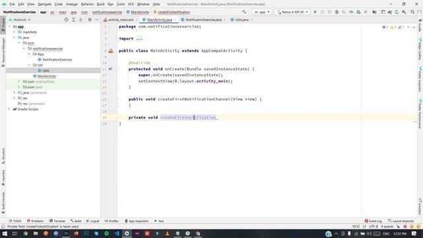Go to previous highlighted error arrow
This screenshot has width=423, height=238.
click(408, 27)
